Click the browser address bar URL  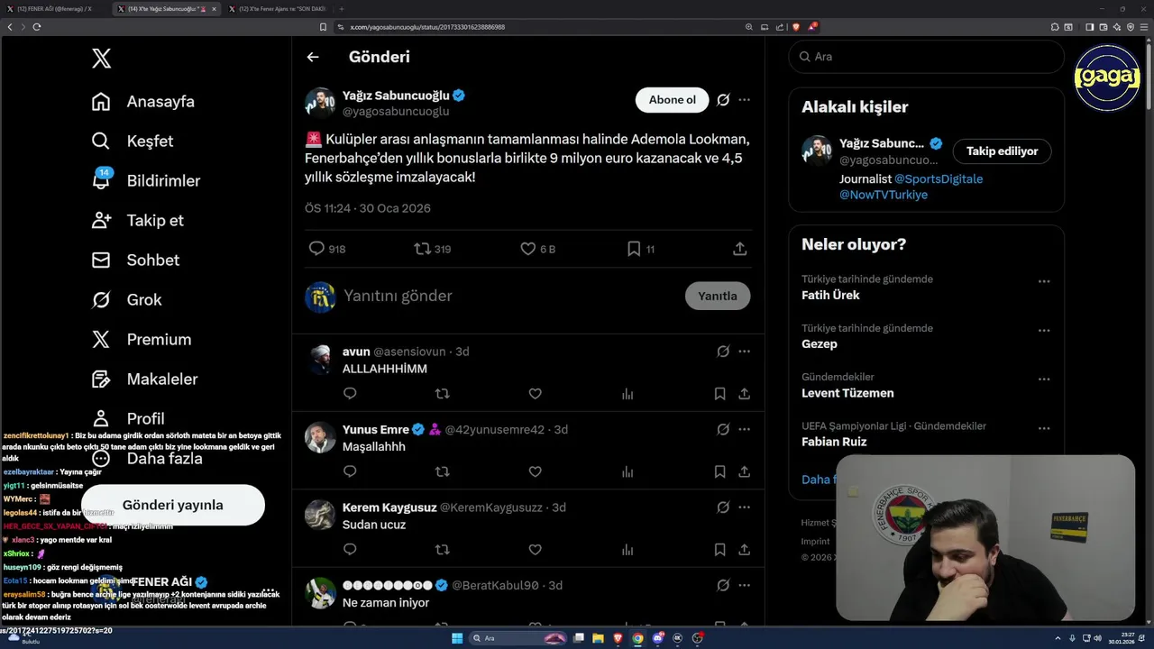tap(427, 27)
